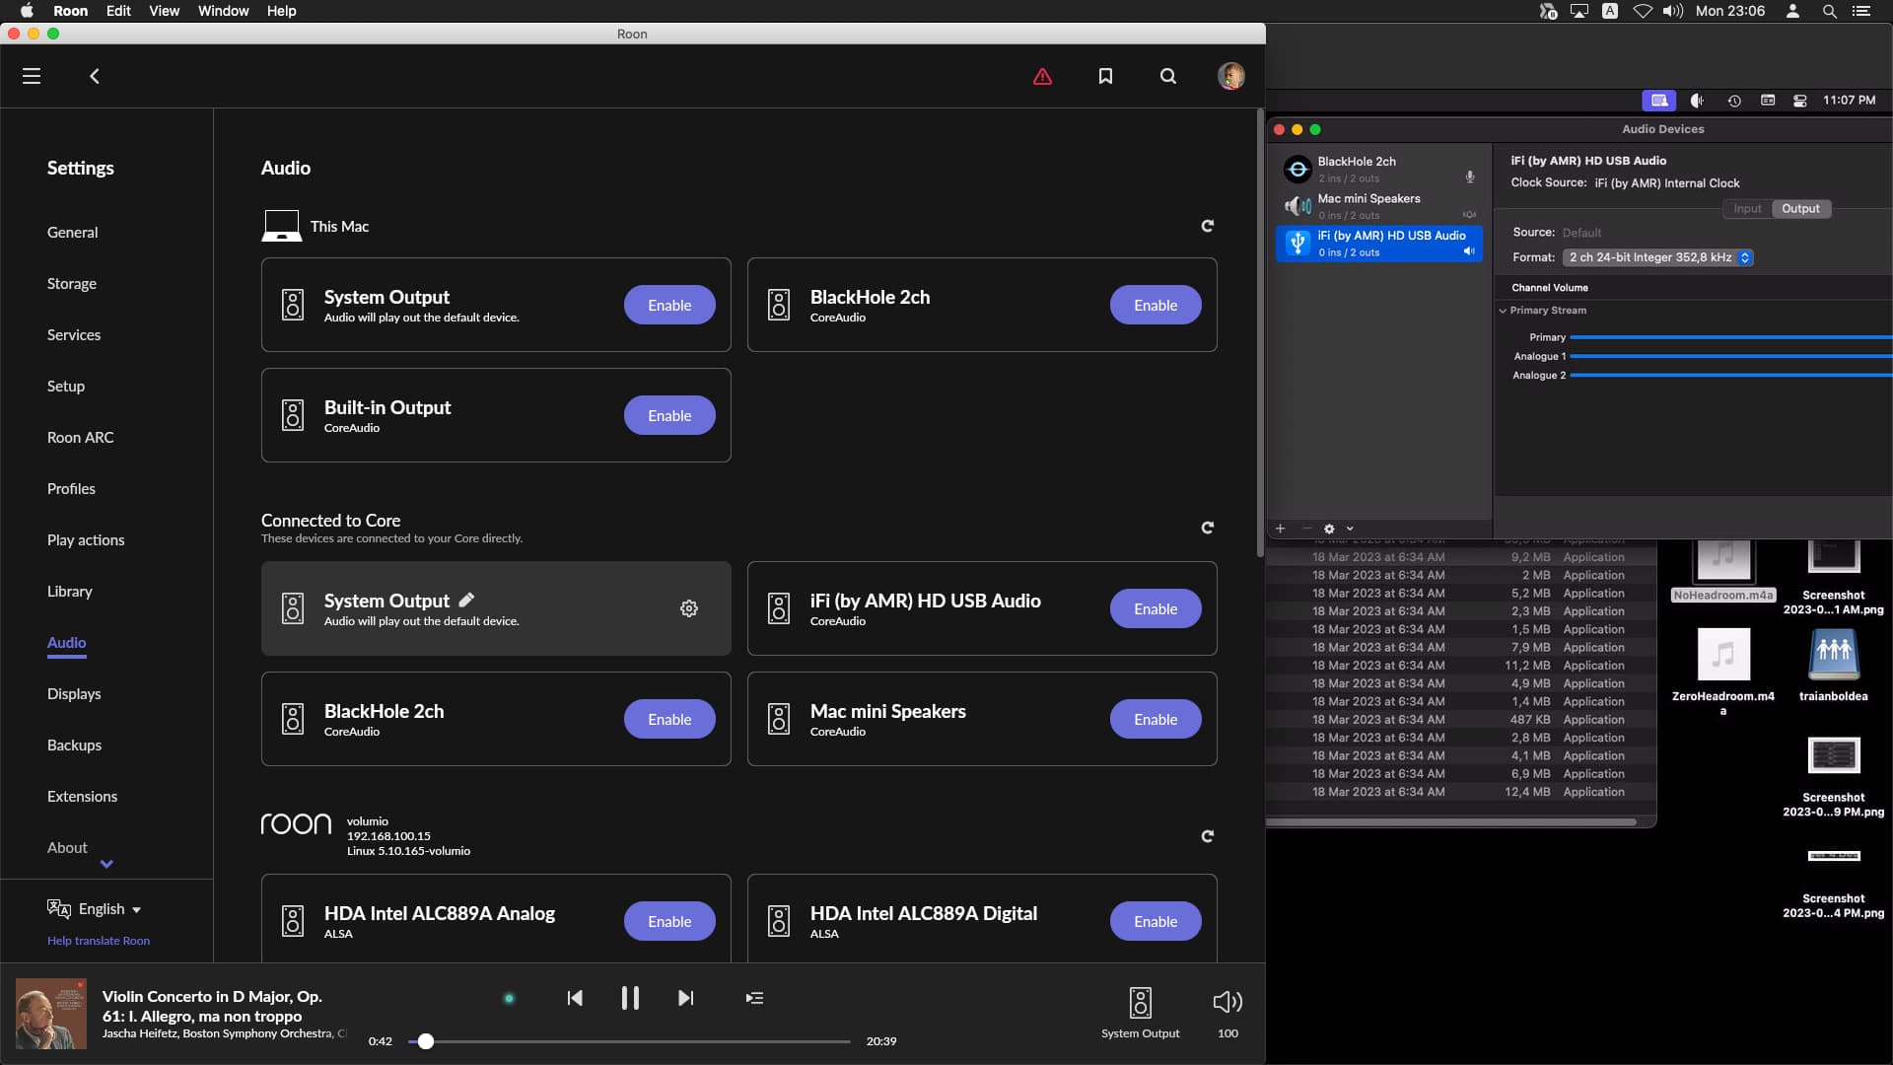
Task: Collapse Primary Stream disclosure triangle
Action: (x=1503, y=311)
